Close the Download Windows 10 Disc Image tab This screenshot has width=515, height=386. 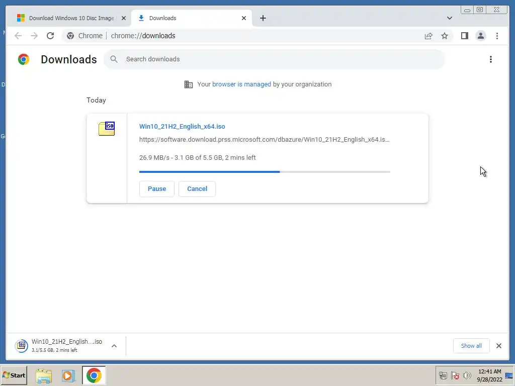[x=124, y=18]
